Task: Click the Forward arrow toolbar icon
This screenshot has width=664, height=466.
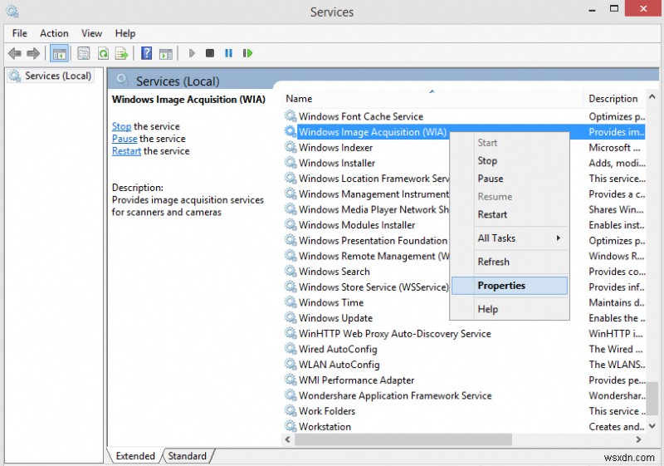Action: click(33, 53)
